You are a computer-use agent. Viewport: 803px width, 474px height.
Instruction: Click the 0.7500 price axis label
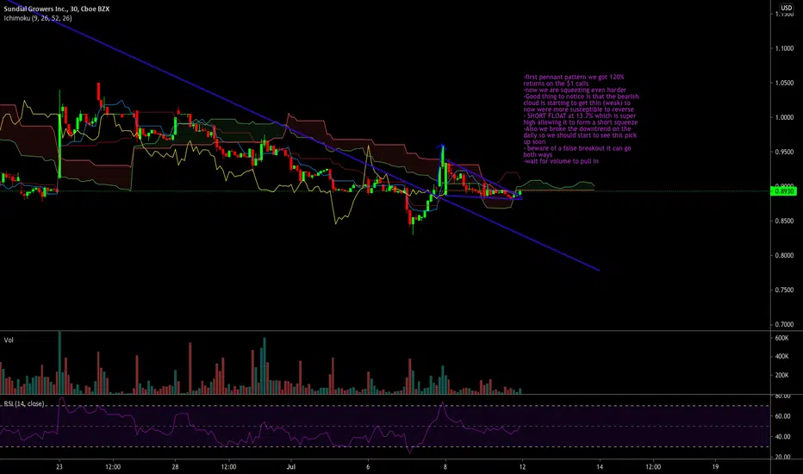coord(784,290)
